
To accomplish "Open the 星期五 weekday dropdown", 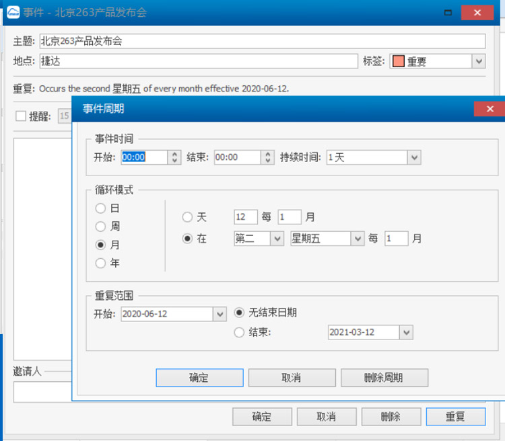I will 357,239.
